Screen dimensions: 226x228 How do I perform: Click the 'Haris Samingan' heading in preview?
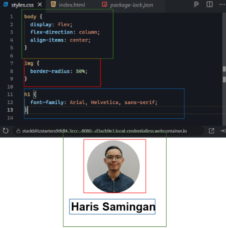(x=113, y=206)
